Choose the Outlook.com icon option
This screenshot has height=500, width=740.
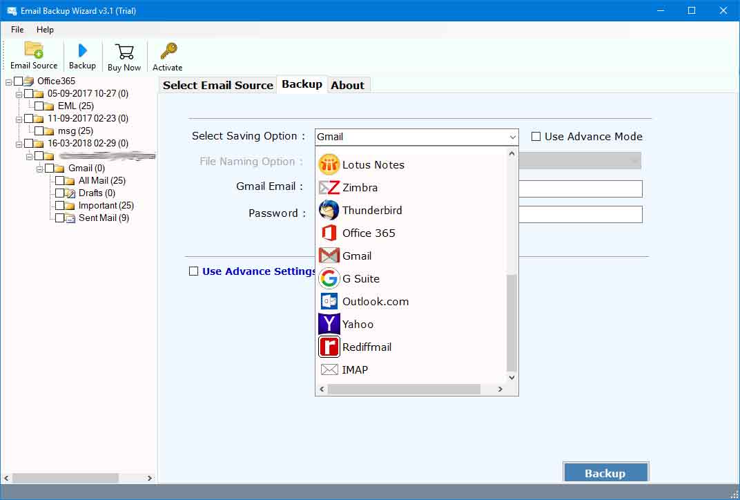point(329,301)
